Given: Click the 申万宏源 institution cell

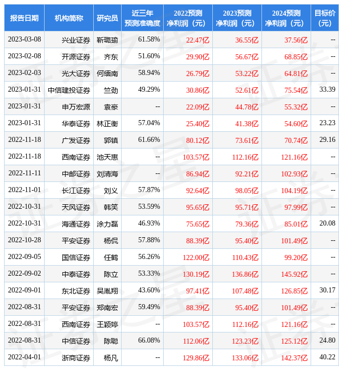Looking at the screenshot, I should tap(76, 106).
